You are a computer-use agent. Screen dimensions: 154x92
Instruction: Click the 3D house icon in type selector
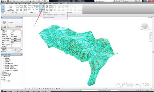coord(4,22)
